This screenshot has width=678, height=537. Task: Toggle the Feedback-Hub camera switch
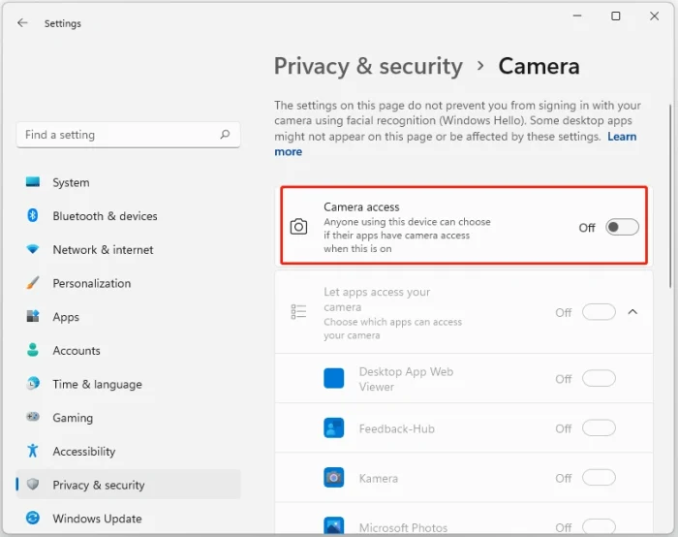tap(599, 428)
